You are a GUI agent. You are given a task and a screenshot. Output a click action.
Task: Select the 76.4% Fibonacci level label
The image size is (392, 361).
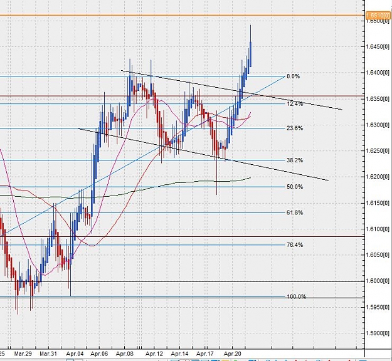(295, 245)
